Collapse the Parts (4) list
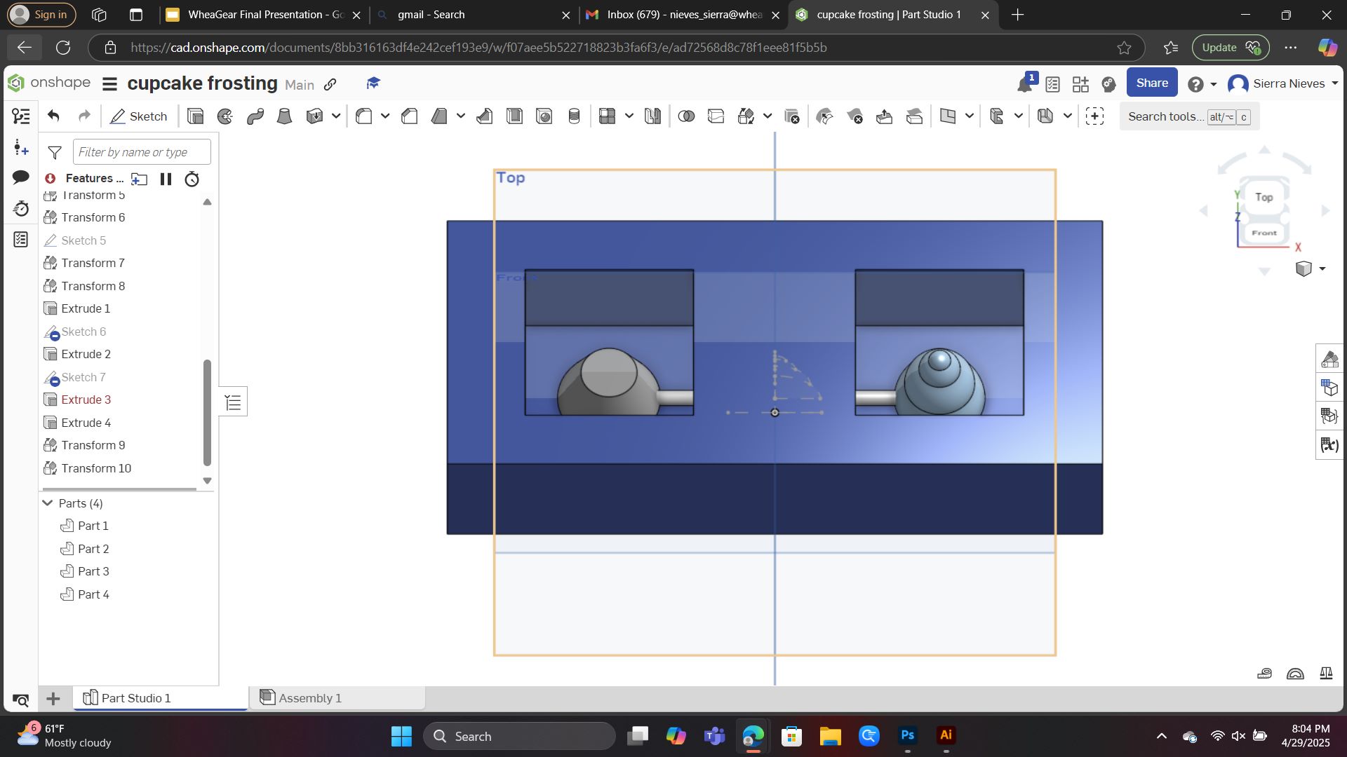 coord(48,503)
